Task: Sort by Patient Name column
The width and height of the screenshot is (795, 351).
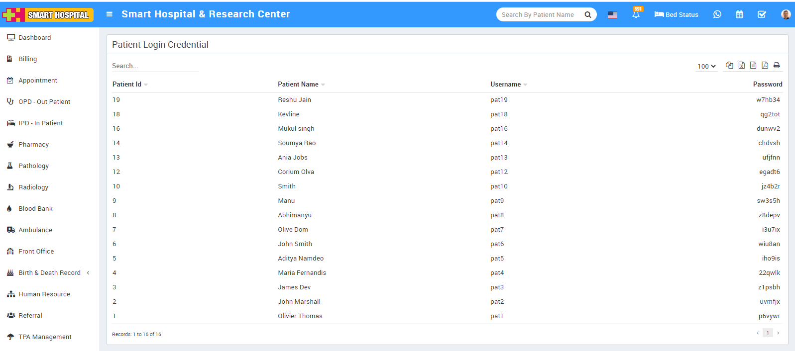Action: coord(301,85)
